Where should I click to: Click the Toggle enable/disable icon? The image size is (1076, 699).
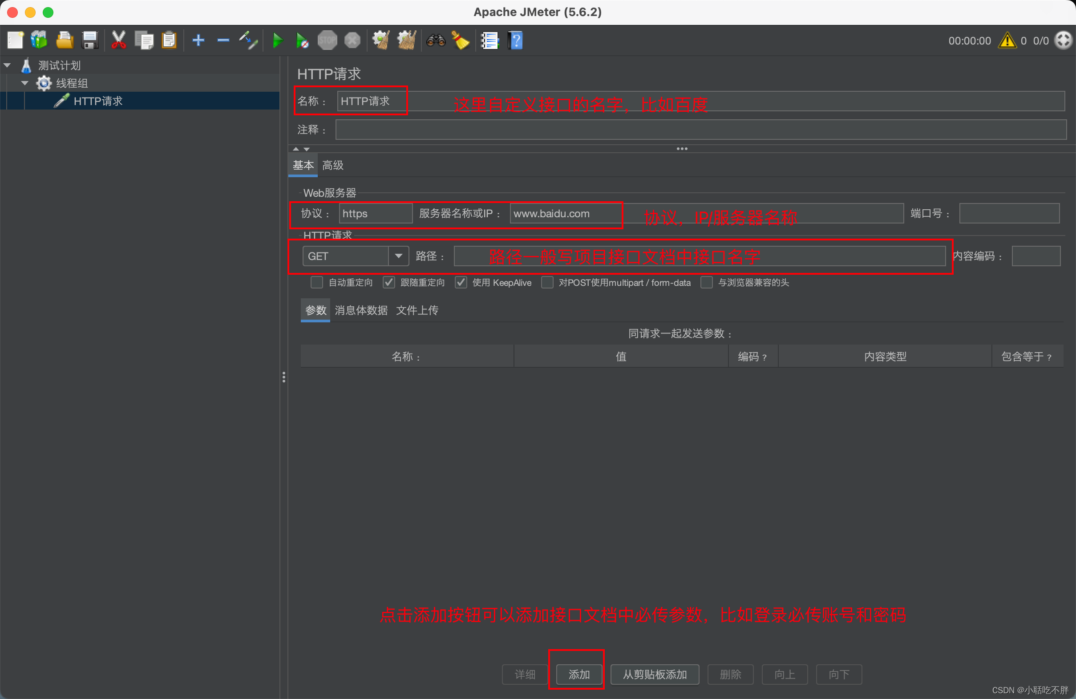(248, 41)
